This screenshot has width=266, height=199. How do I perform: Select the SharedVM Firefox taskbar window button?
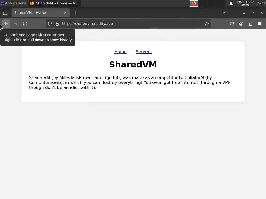click(x=55, y=3)
